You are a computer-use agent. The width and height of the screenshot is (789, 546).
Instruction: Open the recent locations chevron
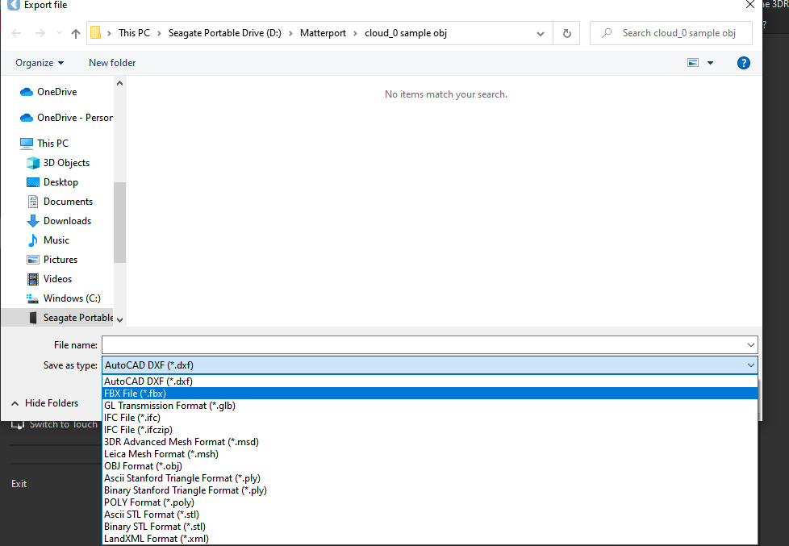click(59, 33)
